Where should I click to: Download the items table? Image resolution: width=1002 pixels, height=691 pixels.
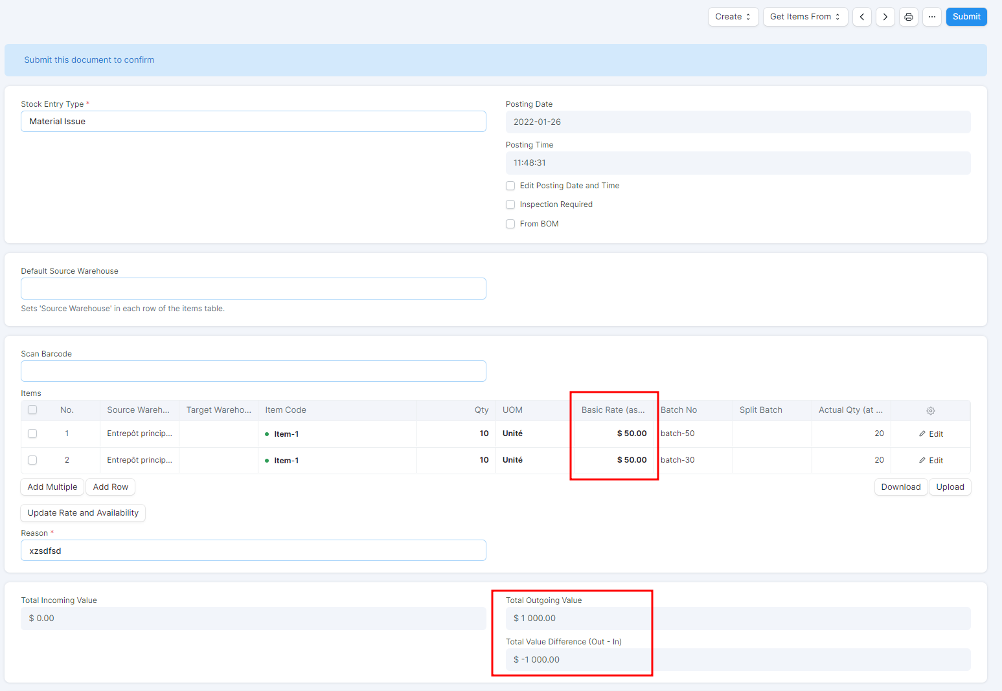coord(900,487)
